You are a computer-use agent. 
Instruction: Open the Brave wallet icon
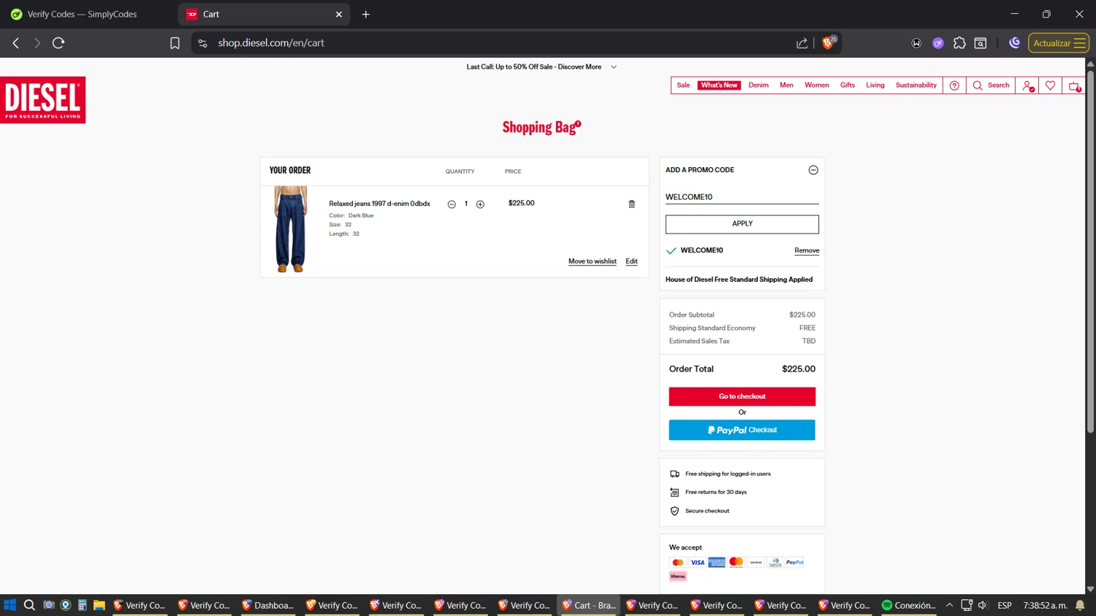(916, 43)
